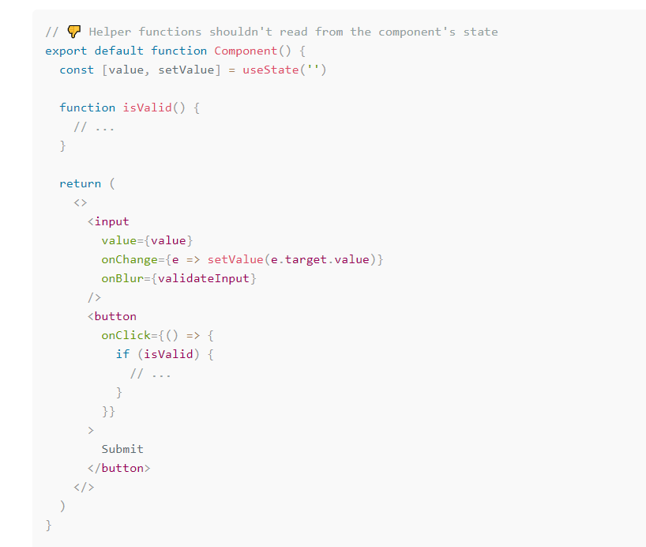This screenshot has width=646, height=547.
Task: Click the opening input tag
Action: click(108, 221)
